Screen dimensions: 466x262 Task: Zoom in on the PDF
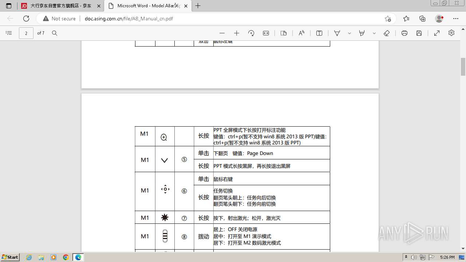click(x=237, y=33)
